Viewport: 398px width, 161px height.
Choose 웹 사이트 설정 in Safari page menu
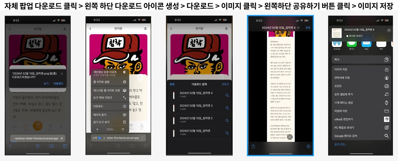click(110, 82)
